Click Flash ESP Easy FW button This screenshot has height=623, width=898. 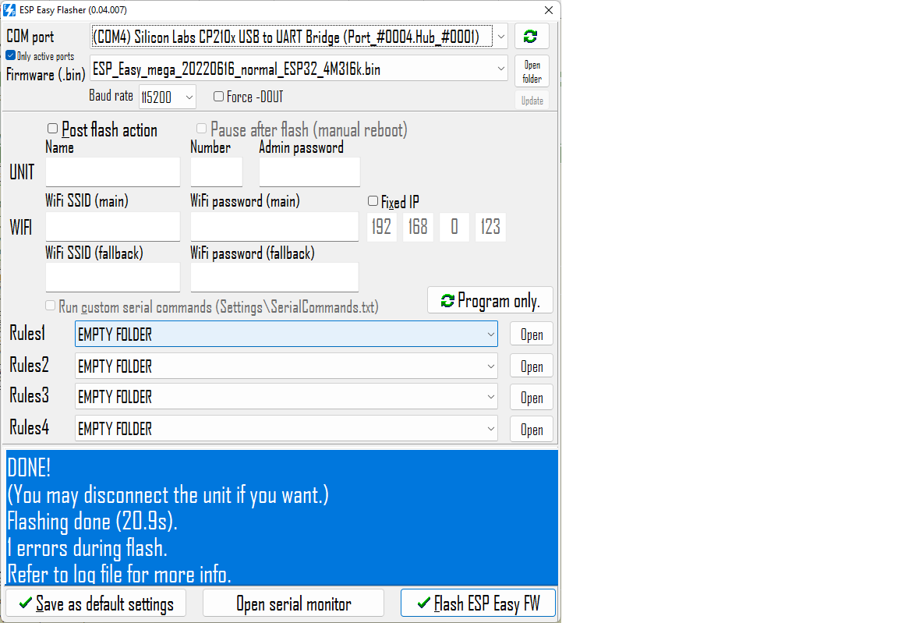[478, 604]
